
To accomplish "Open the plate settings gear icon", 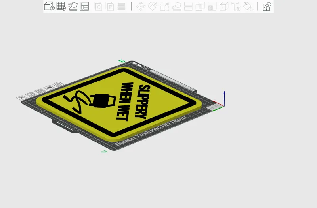I will point(58,84).
